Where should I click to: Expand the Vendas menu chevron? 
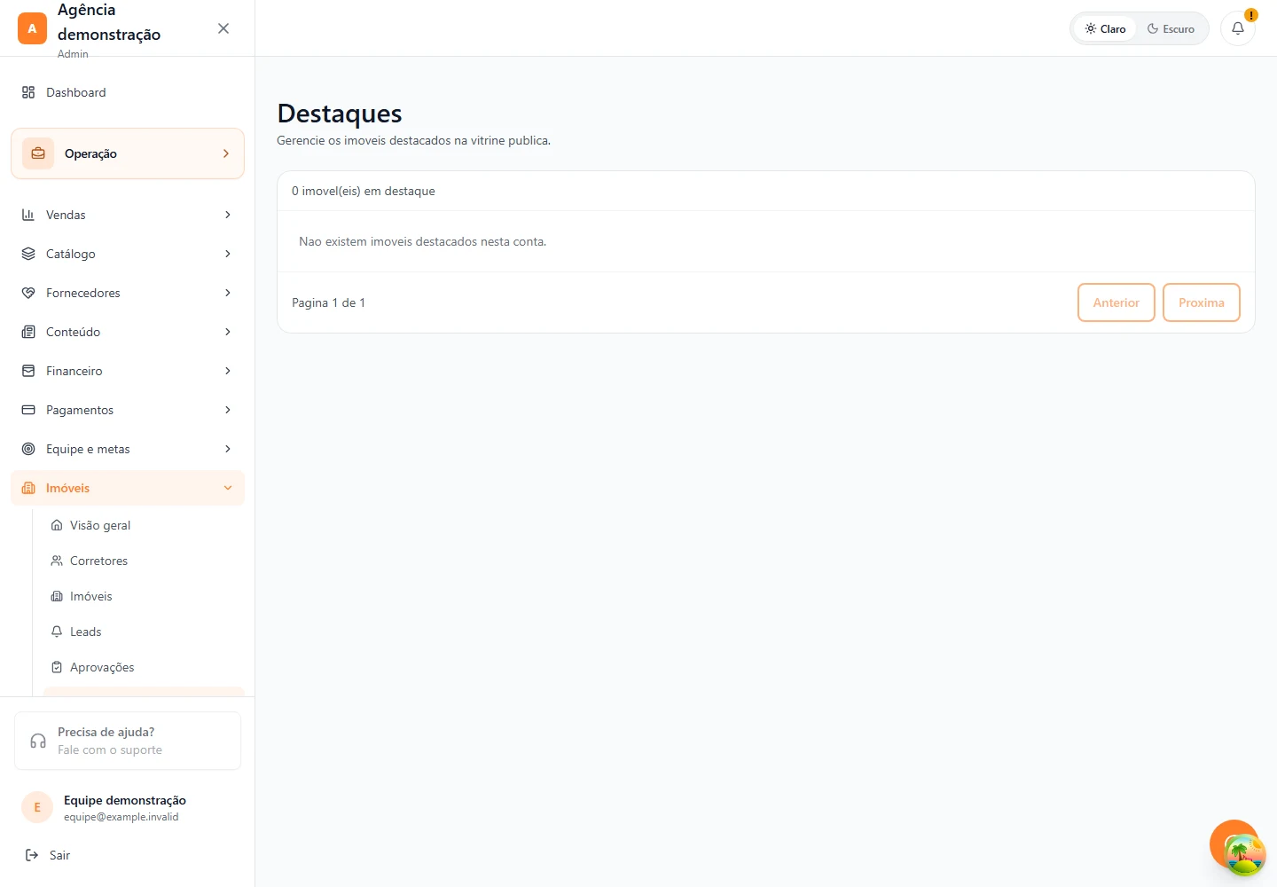point(228,215)
